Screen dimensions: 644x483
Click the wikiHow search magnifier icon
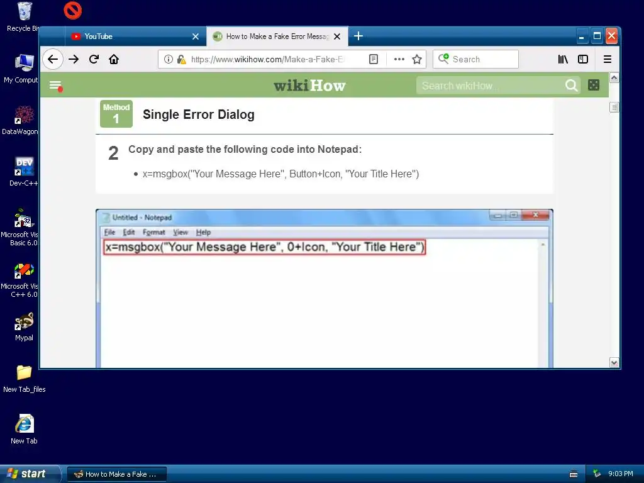click(x=571, y=86)
